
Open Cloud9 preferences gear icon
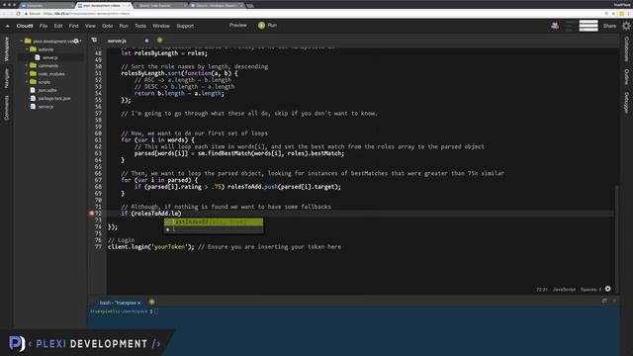pyautogui.click(x=626, y=26)
